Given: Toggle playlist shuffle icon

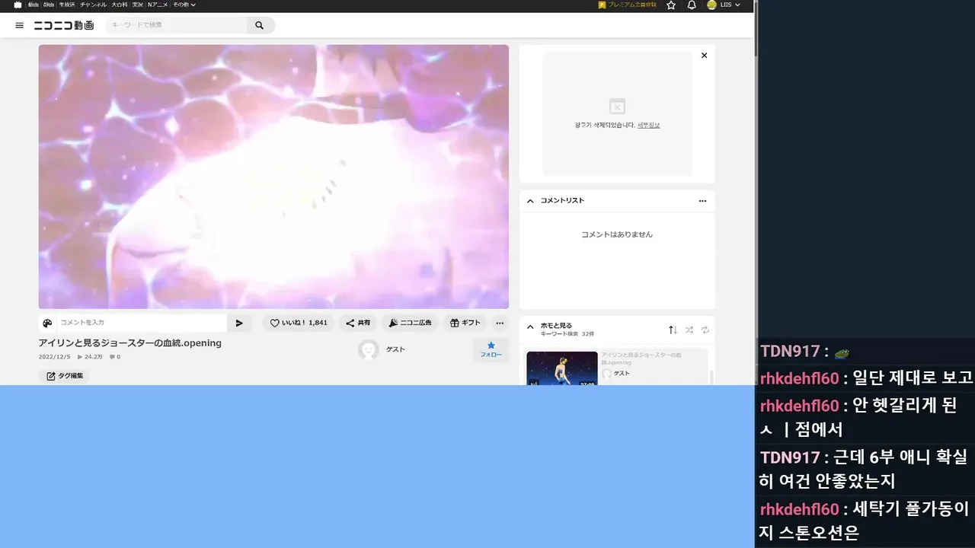Looking at the screenshot, I should click(x=689, y=330).
